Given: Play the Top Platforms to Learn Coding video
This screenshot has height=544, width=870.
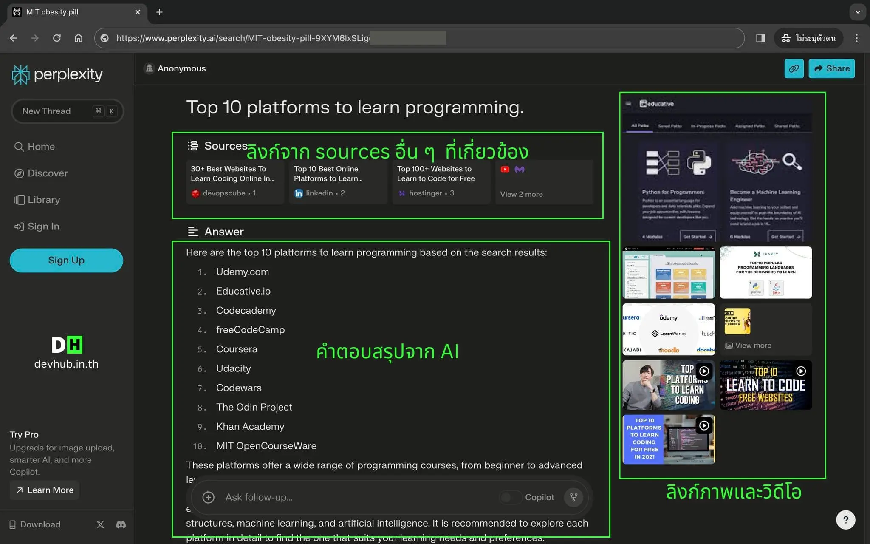Looking at the screenshot, I should tap(669, 385).
